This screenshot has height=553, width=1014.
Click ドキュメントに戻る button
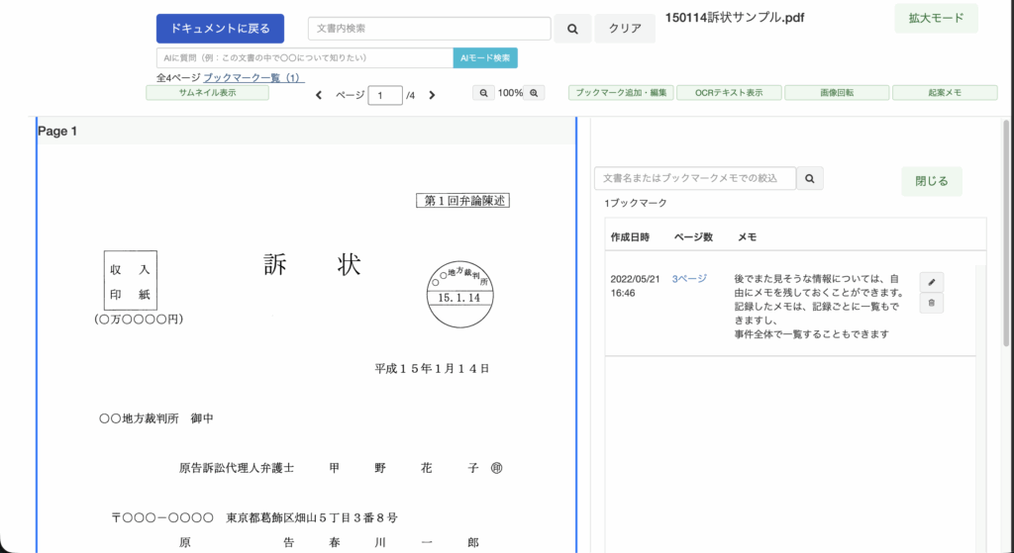tap(220, 29)
